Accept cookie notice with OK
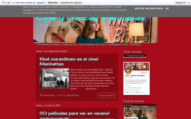The image size is (191, 119). (167, 9)
